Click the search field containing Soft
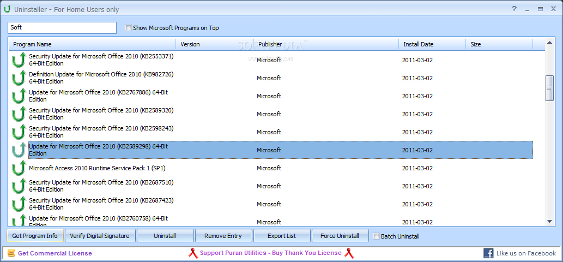The image size is (563, 262). 62,28
